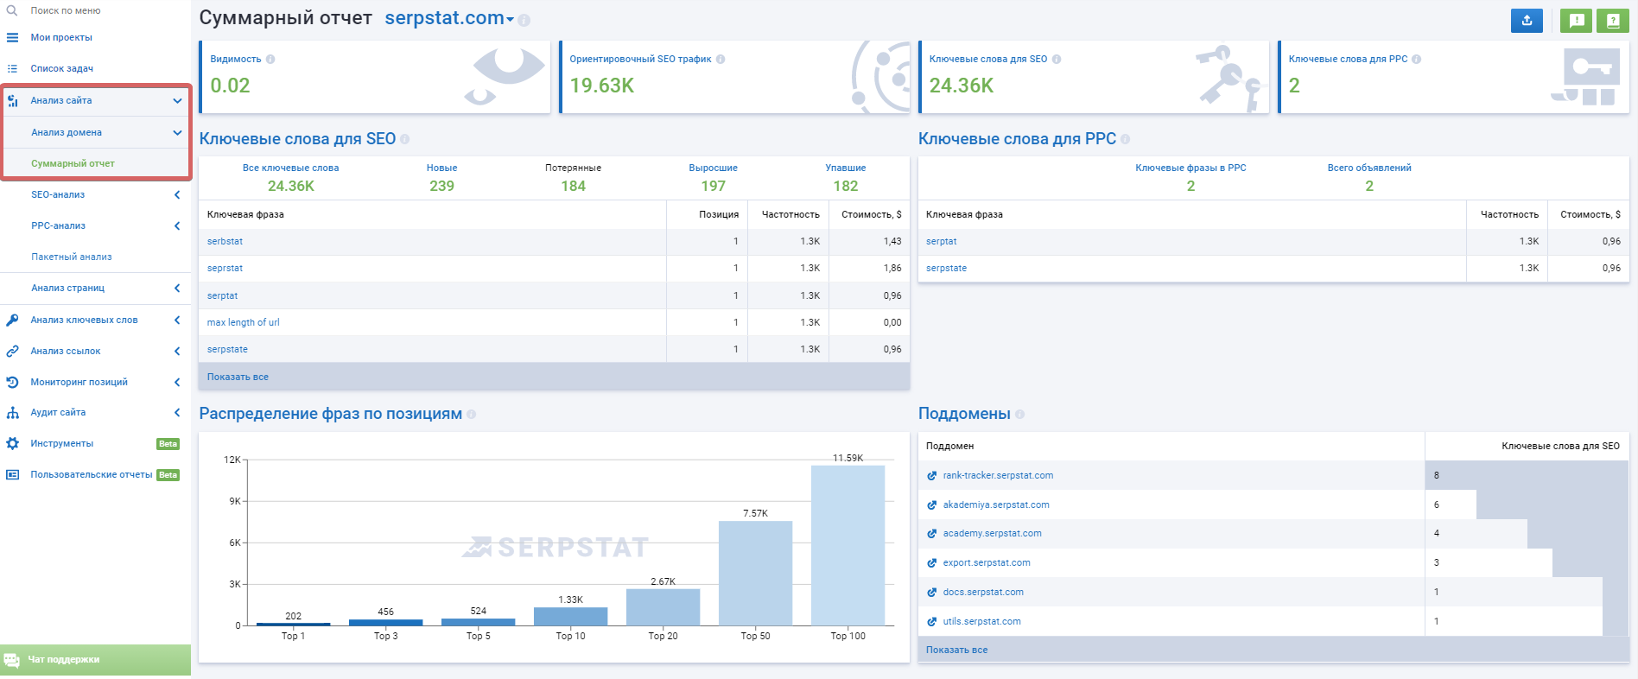The image size is (1638, 679).
Task: Click 'Показать все' under subdomains table
Action: tap(956, 650)
